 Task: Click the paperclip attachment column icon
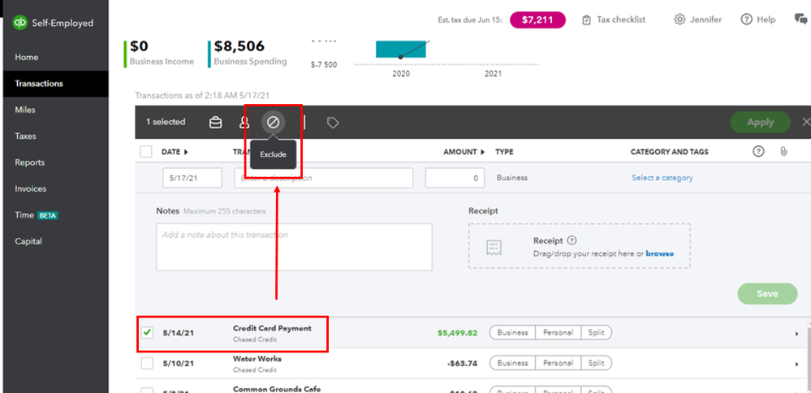pyautogui.click(x=783, y=152)
